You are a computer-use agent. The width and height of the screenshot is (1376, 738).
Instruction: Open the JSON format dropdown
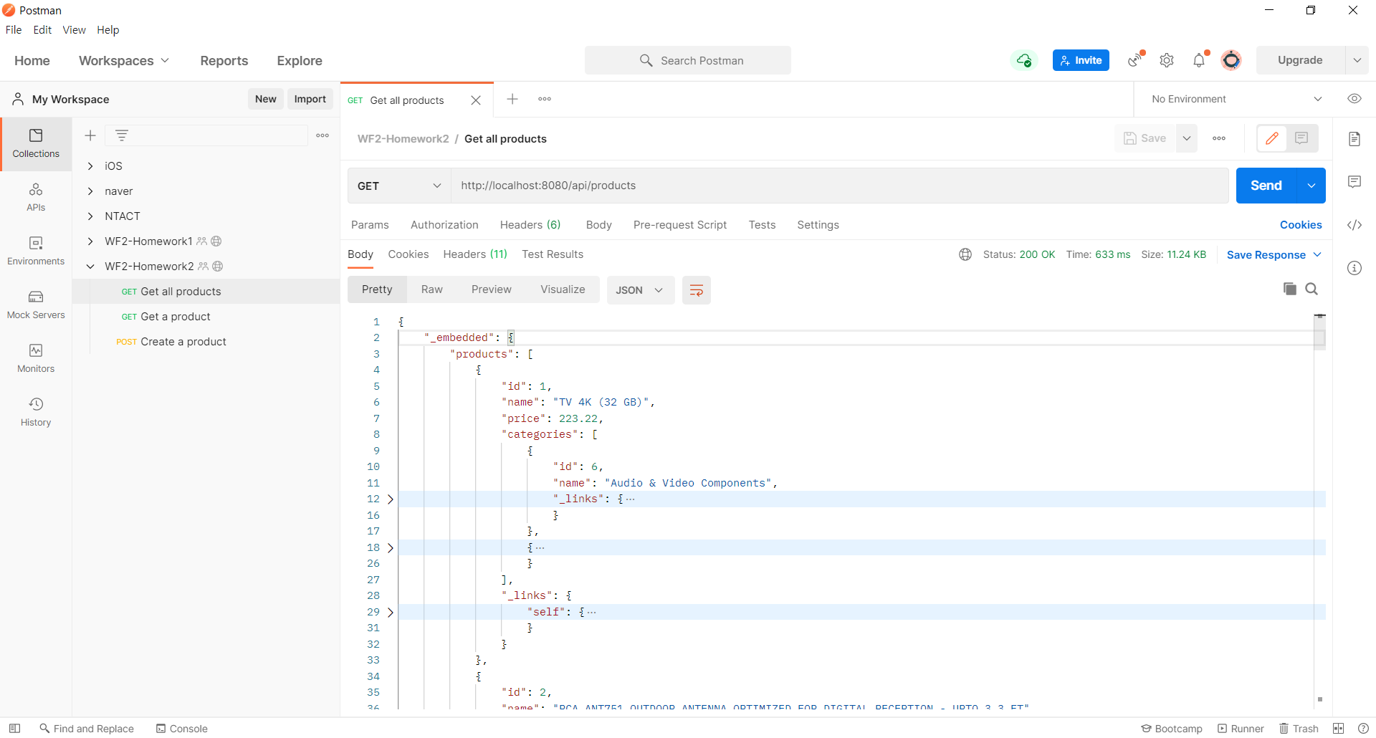(640, 290)
